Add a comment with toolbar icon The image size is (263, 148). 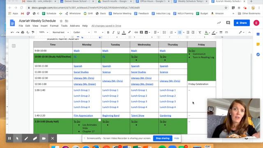[x=141, y=32]
